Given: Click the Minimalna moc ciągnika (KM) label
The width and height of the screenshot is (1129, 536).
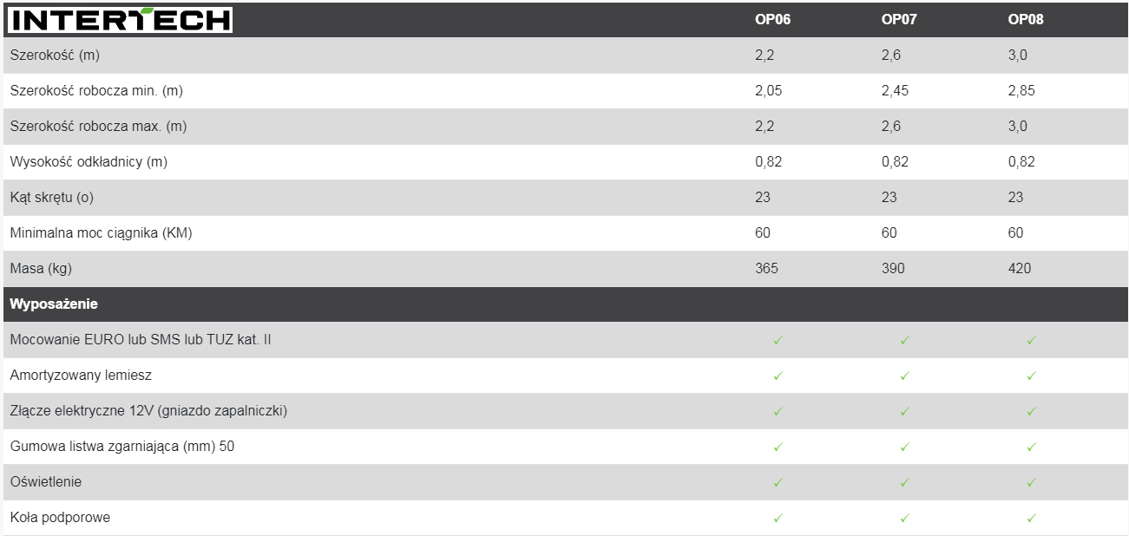Looking at the screenshot, I should click(101, 233).
